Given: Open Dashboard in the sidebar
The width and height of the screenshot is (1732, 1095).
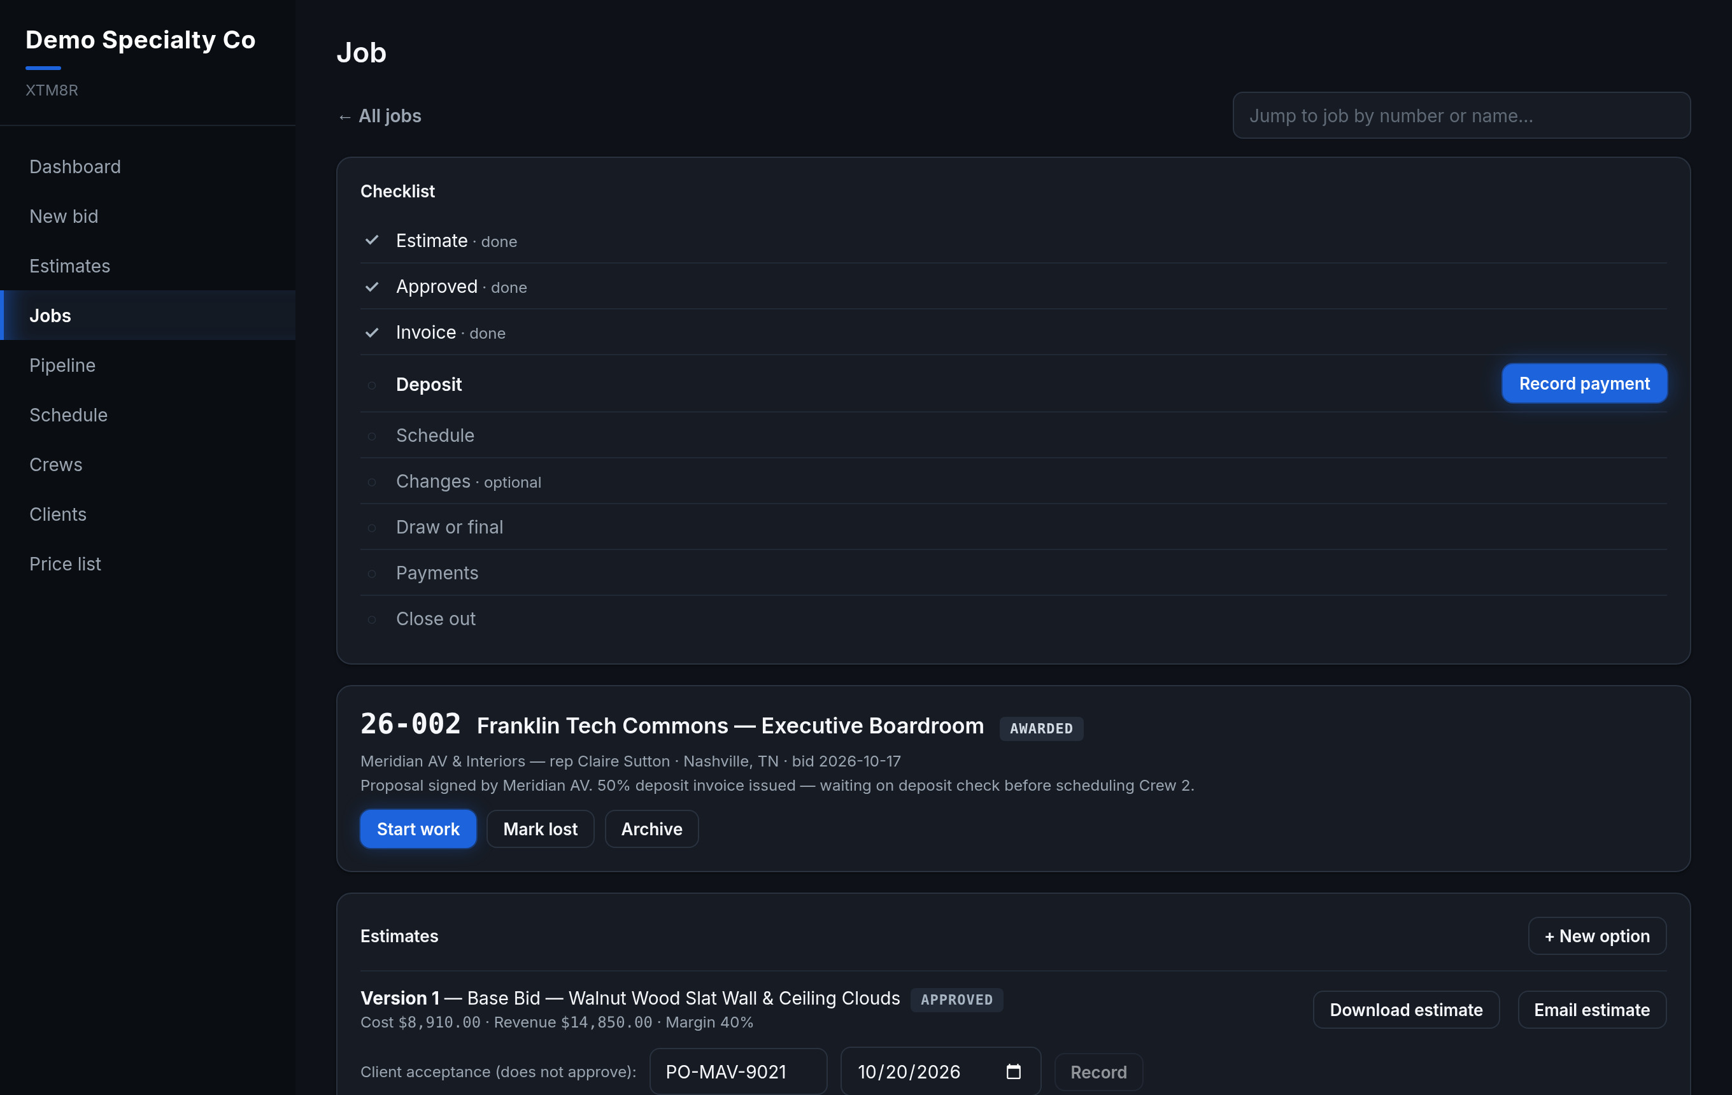Looking at the screenshot, I should (x=148, y=167).
